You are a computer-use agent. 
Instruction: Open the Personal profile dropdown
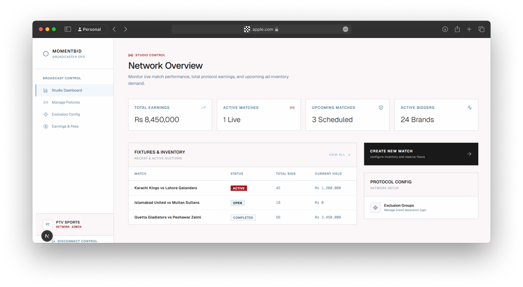click(x=91, y=29)
